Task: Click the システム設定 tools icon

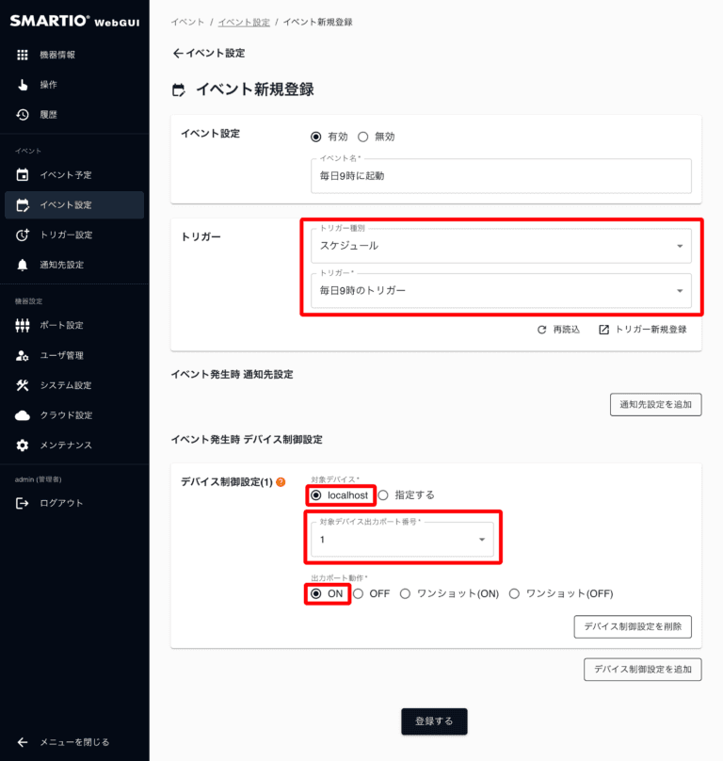Action: click(23, 385)
